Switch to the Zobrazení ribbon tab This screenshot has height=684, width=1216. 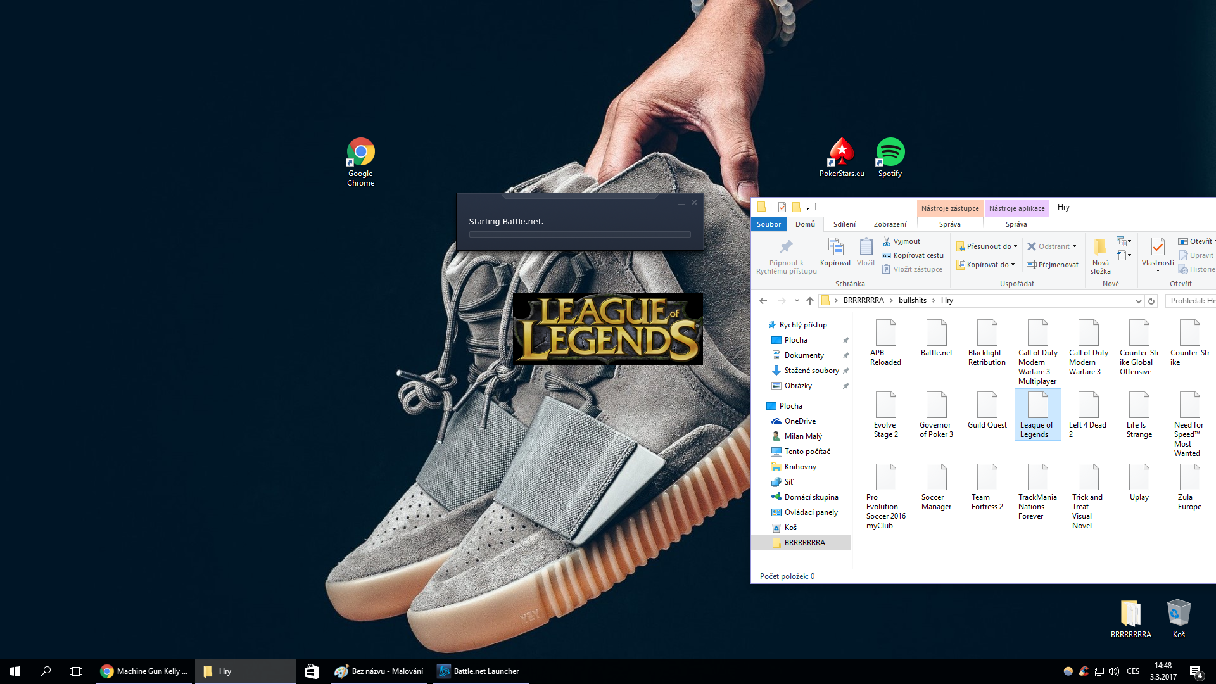[890, 224]
